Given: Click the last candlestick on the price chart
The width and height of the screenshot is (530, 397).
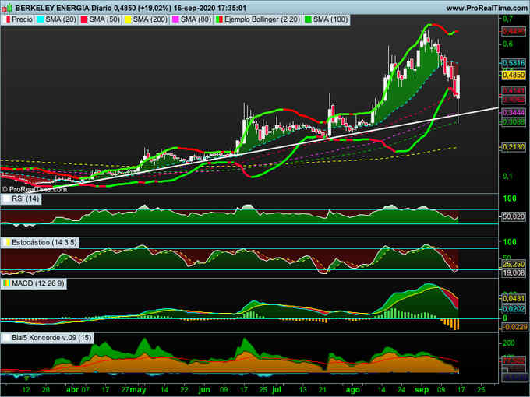Looking at the screenshot, I should [458, 87].
